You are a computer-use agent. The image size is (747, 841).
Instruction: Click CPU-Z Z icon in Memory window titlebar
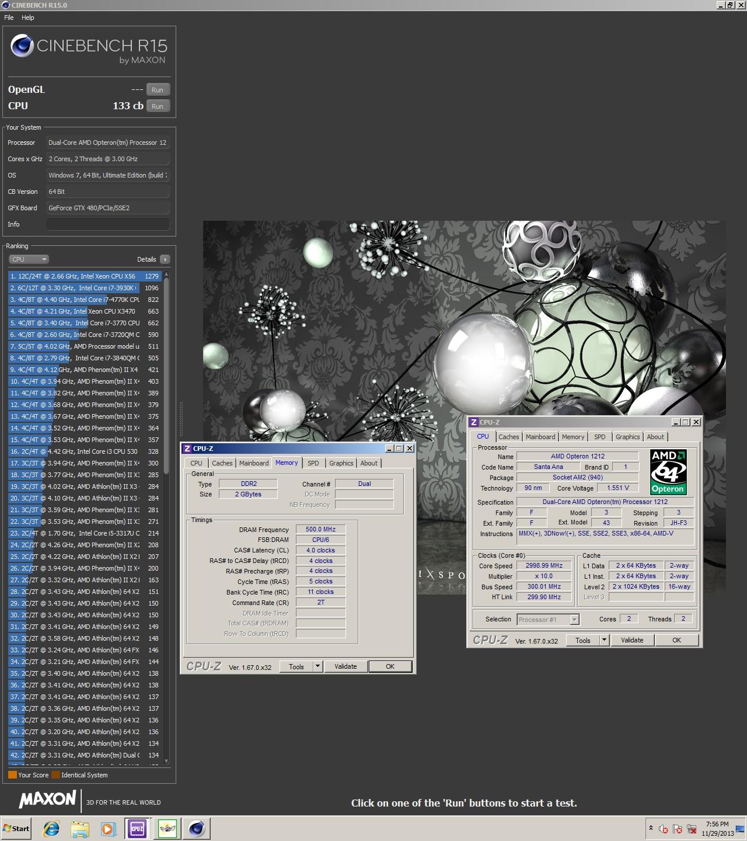[187, 449]
